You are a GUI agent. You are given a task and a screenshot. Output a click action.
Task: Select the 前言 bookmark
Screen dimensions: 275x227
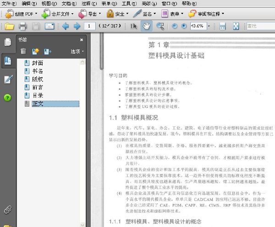38,87
